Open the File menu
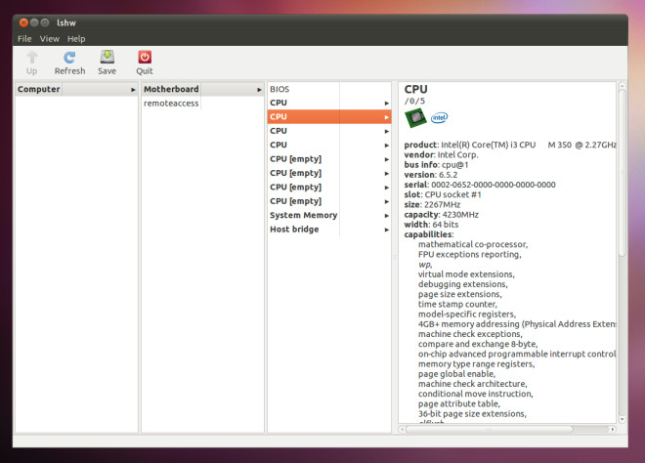The height and width of the screenshot is (463, 645). point(24,39)
